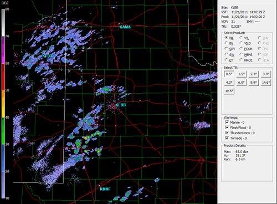Viewport: 277px width, 204px height.
Task: Choose the 3.4° tilt
Action: coord(266,74)
